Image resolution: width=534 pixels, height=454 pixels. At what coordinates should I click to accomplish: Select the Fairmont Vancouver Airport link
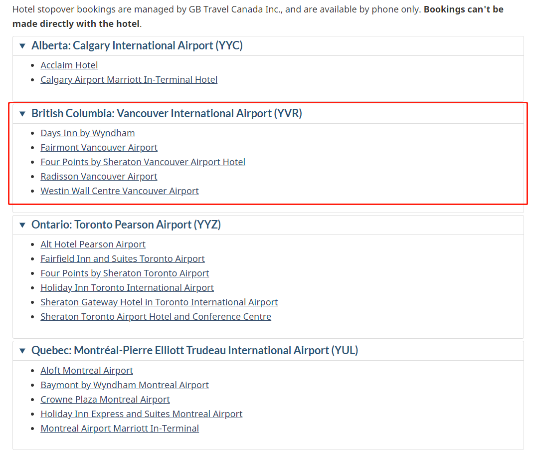tap(99, 148)
